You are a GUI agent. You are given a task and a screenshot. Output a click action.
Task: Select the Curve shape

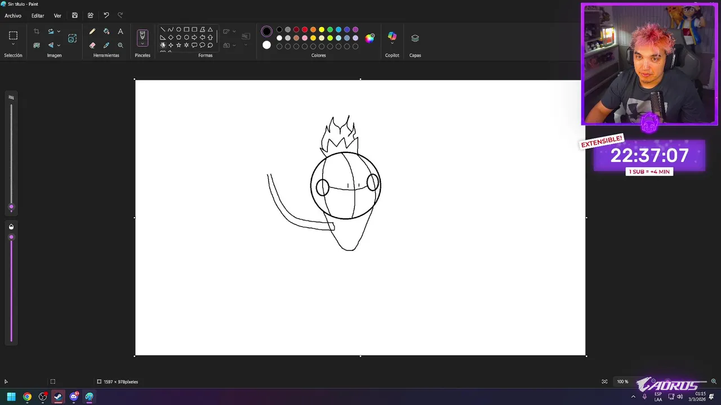pos(171,30)
